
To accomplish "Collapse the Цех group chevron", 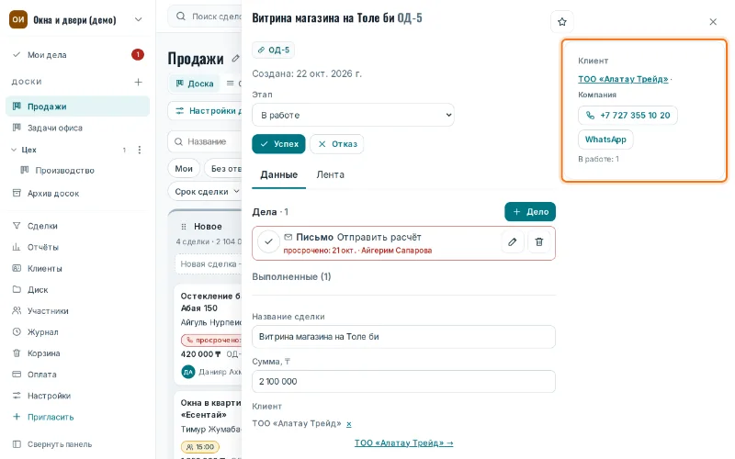I will pyautogui.click(x=14, y=150).
